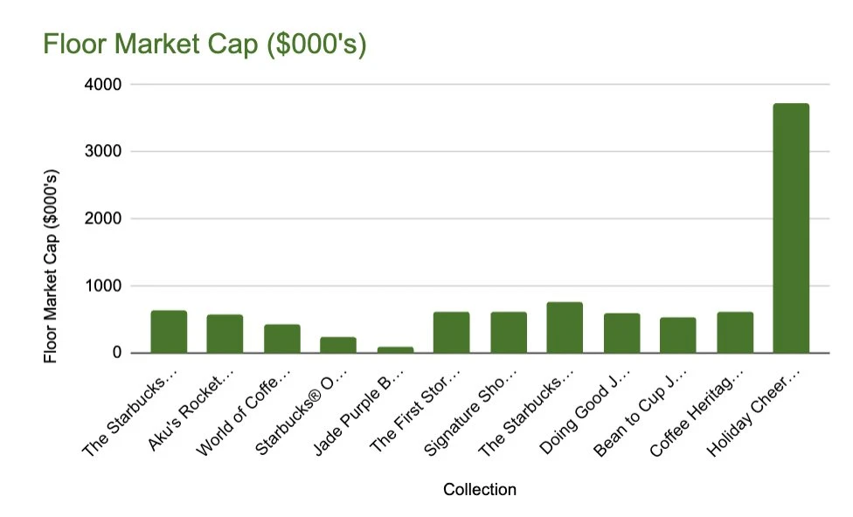Select the Coffee Heritage bar
853x517 pixels.
click(734, 333)
